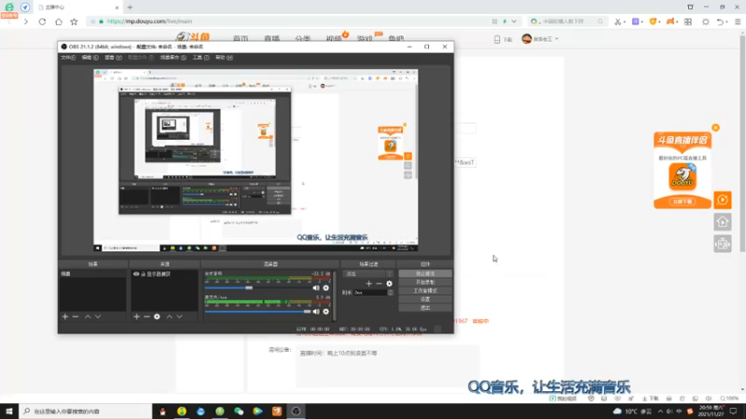Open the browser main hamburger menu
This screenshot has height=419, width=746.
click(738, 21)
